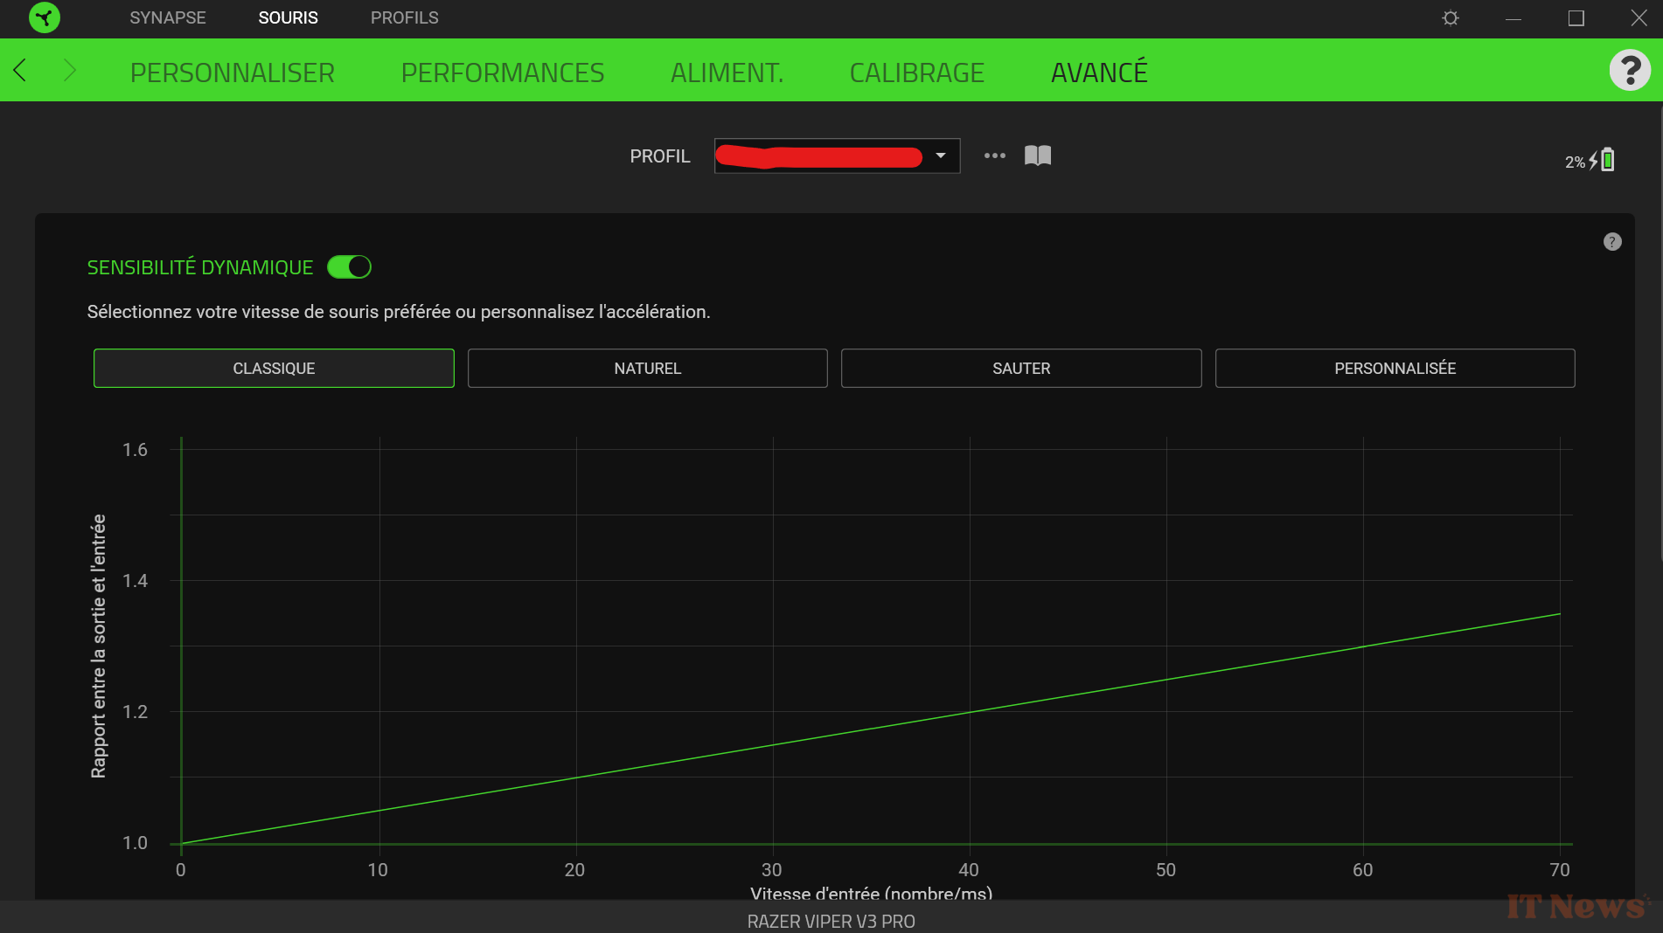Click the battery charging status icon
This screenshot has height=933, width=1663.
coord(1606,161)
